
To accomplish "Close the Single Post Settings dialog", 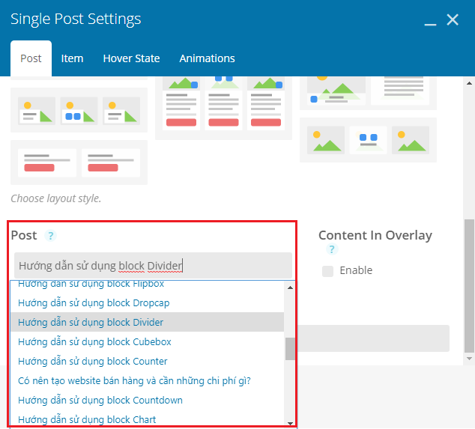I will tap(453, 20).
